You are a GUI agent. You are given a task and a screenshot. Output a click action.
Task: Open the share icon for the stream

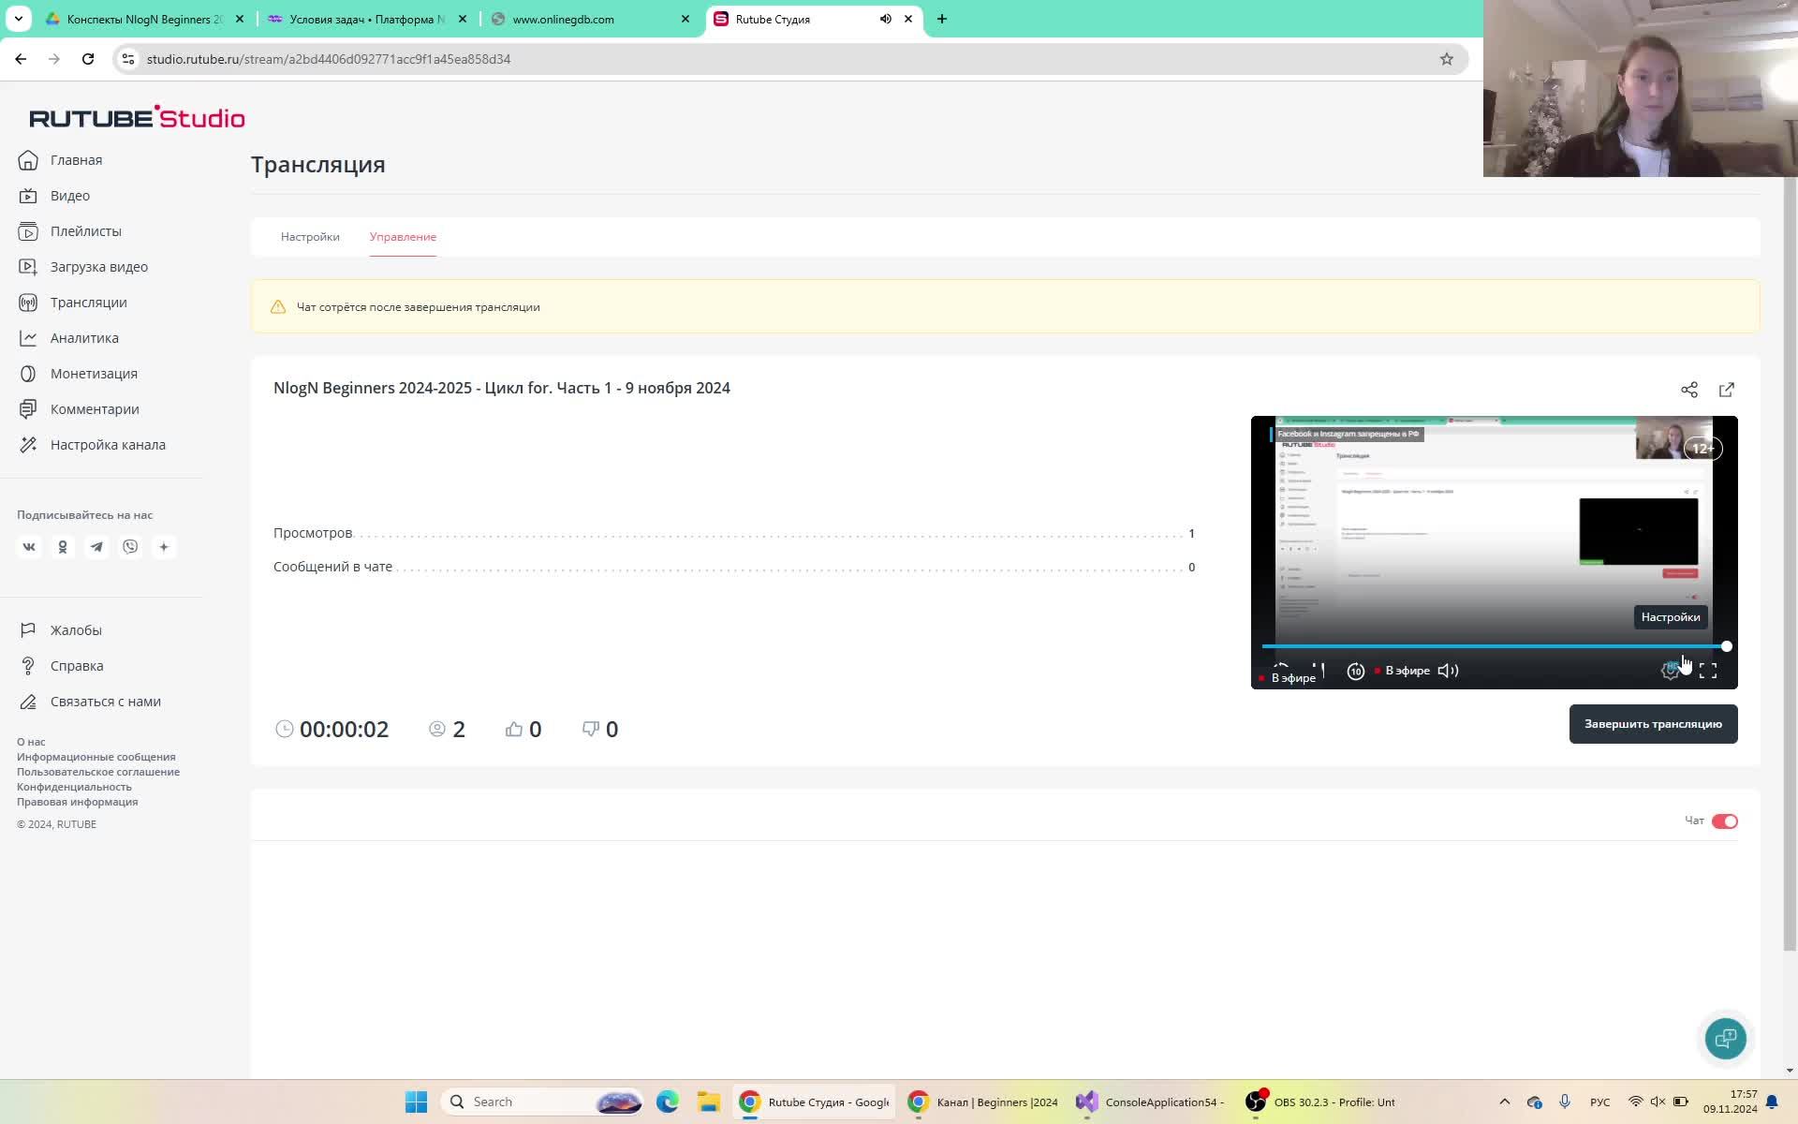1688,390
